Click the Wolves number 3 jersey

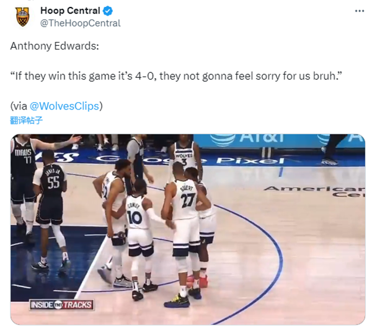tap(184, 156)
